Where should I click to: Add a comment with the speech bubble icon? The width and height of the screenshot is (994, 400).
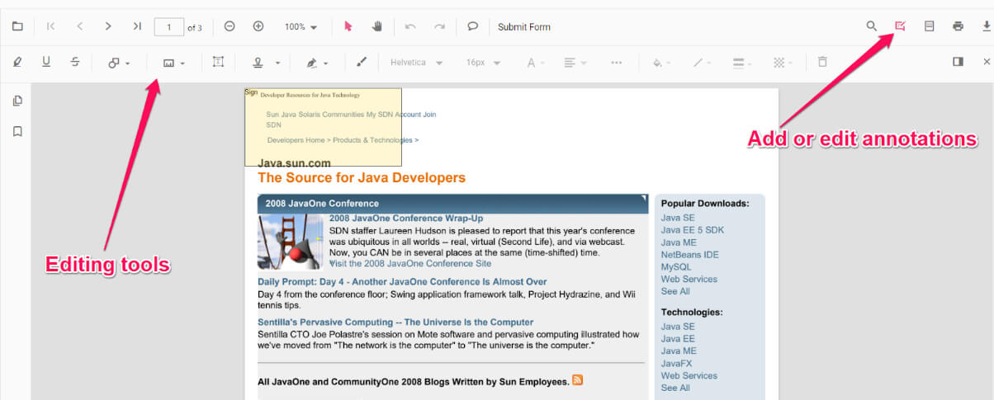coord(472,26)
